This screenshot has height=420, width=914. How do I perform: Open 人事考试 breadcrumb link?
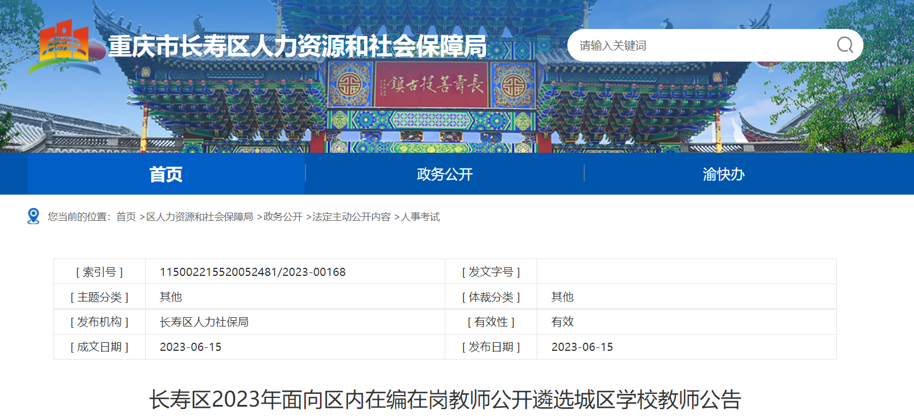[x=420, y=217]
